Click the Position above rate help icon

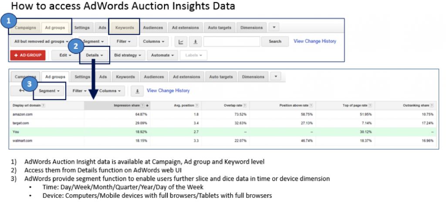(310, 105)
